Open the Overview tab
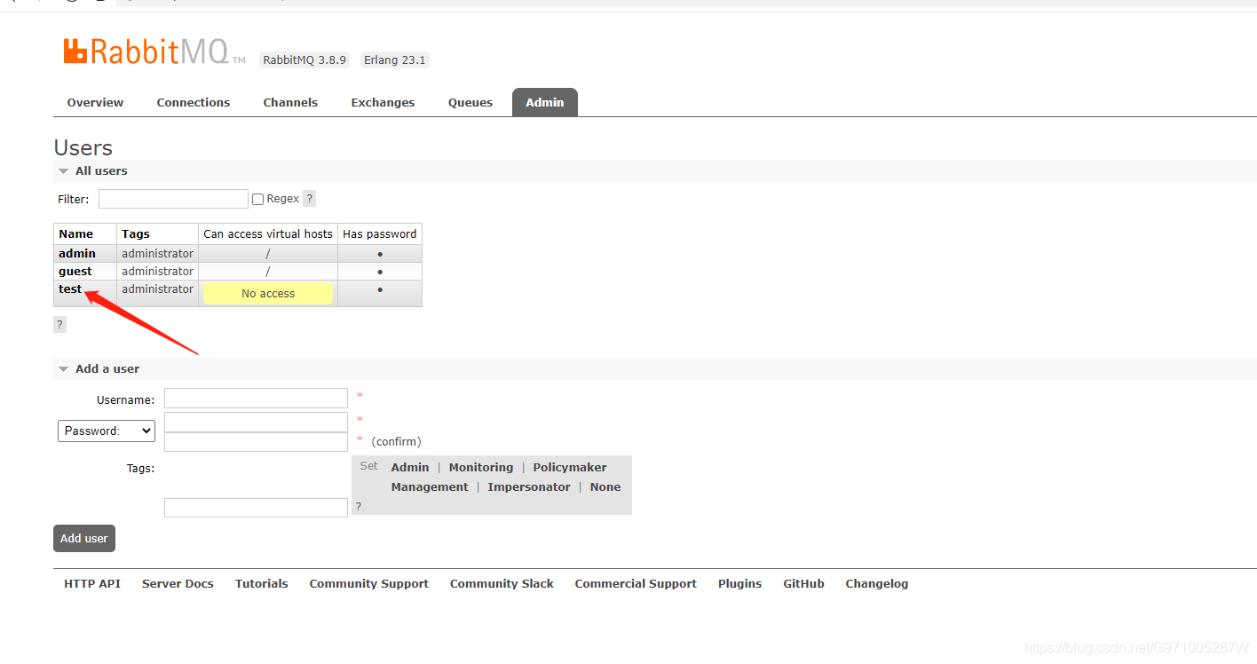This screenshot has width=1257, height=664. point(94,102)
